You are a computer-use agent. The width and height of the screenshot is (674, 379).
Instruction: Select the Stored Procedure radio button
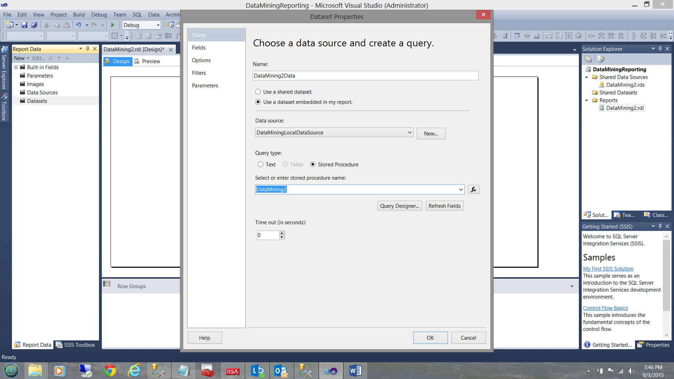[x=313, y=165]
